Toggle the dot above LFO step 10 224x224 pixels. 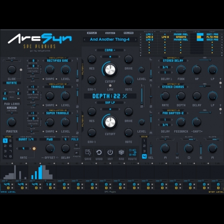coord(138,164)
